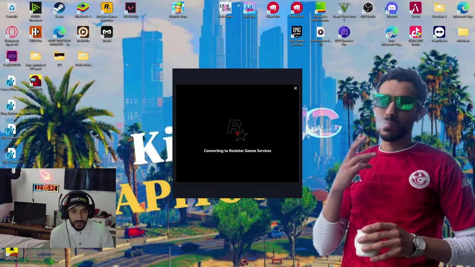This screenshot has height=267, width=475.
Task: Launch the FiveM shortcut
Action: (x=416, y=10)
